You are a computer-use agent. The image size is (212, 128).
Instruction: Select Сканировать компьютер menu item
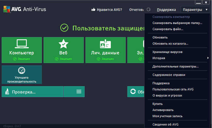pos(171,17)
